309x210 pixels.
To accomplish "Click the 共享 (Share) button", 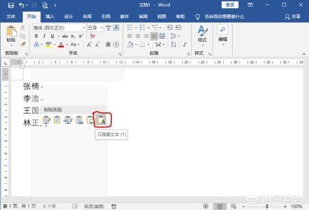I will 292,17.
